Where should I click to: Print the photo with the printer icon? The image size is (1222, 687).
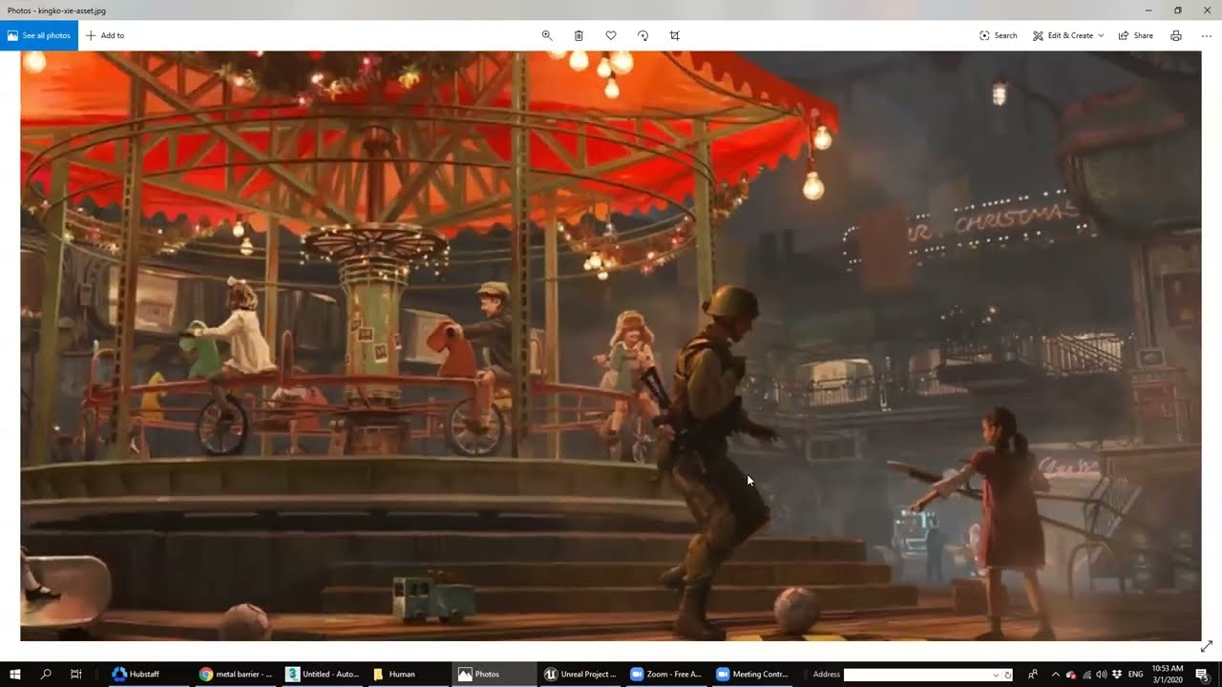click(1176, 35)
